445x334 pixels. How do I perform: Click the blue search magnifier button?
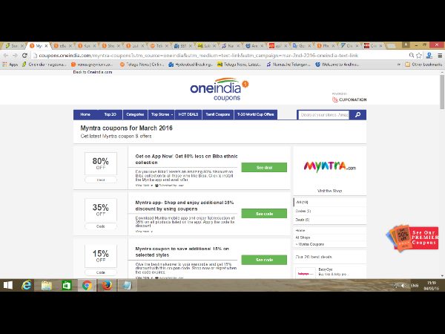(359, 115)
